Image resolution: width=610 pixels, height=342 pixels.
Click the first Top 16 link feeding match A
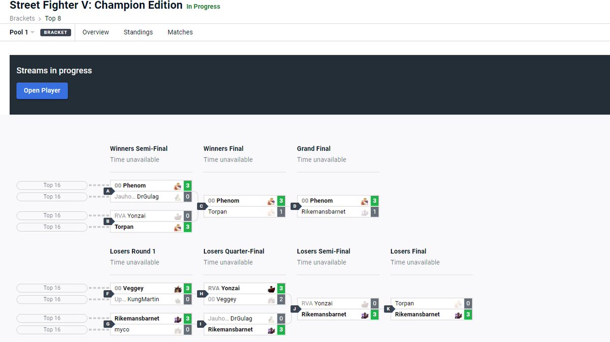52,185
